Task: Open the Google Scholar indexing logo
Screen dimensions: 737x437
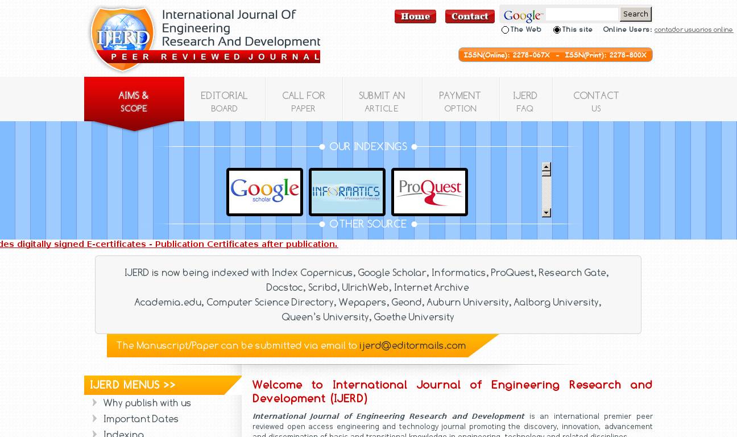Action: [x=264, y=192]
